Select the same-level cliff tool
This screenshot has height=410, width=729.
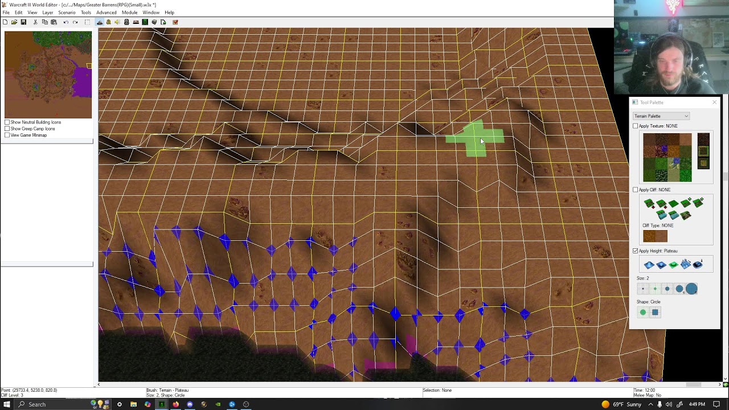pos(673,203)
